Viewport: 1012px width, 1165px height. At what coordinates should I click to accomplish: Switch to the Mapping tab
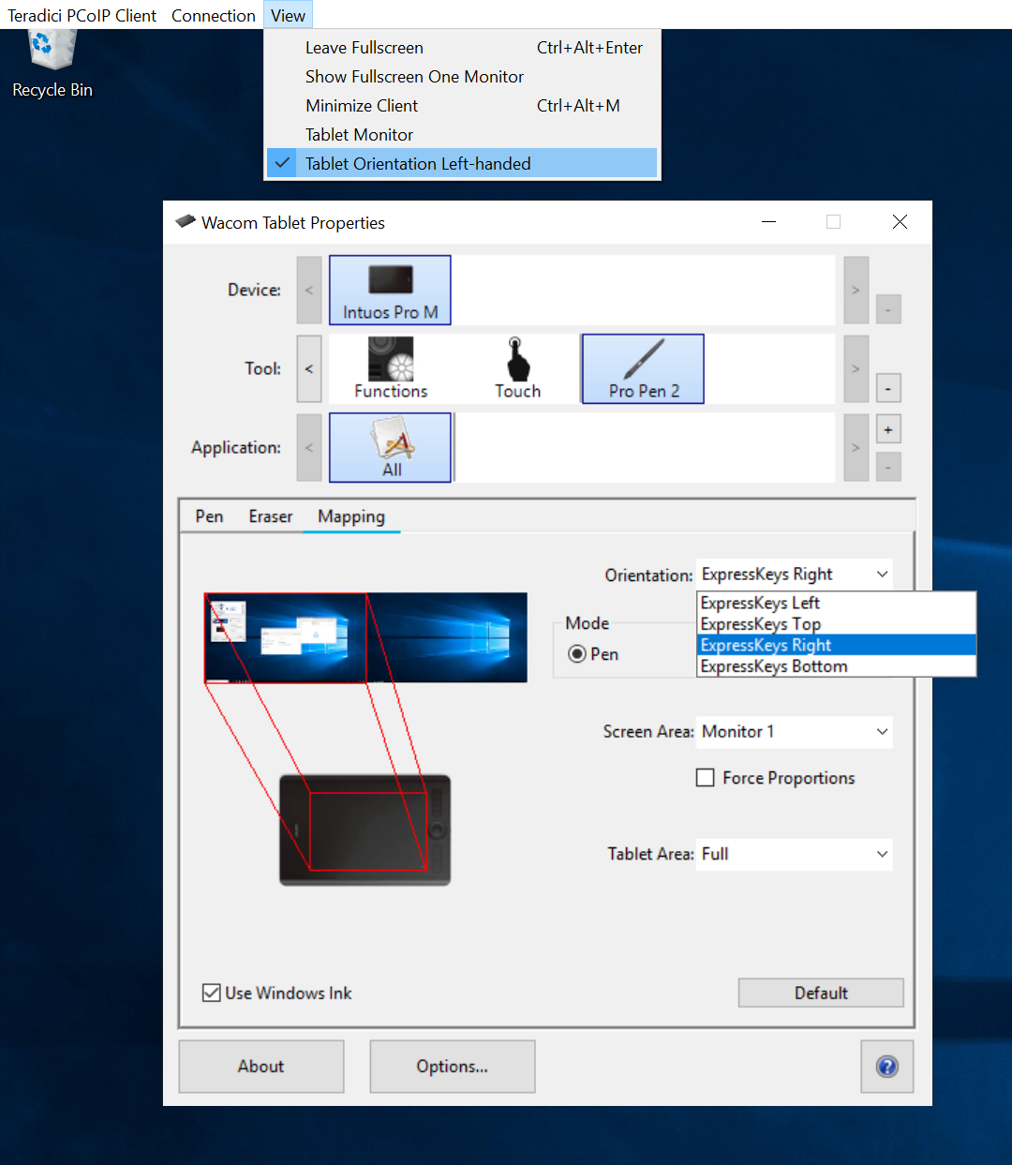click(x=351, y=516)
